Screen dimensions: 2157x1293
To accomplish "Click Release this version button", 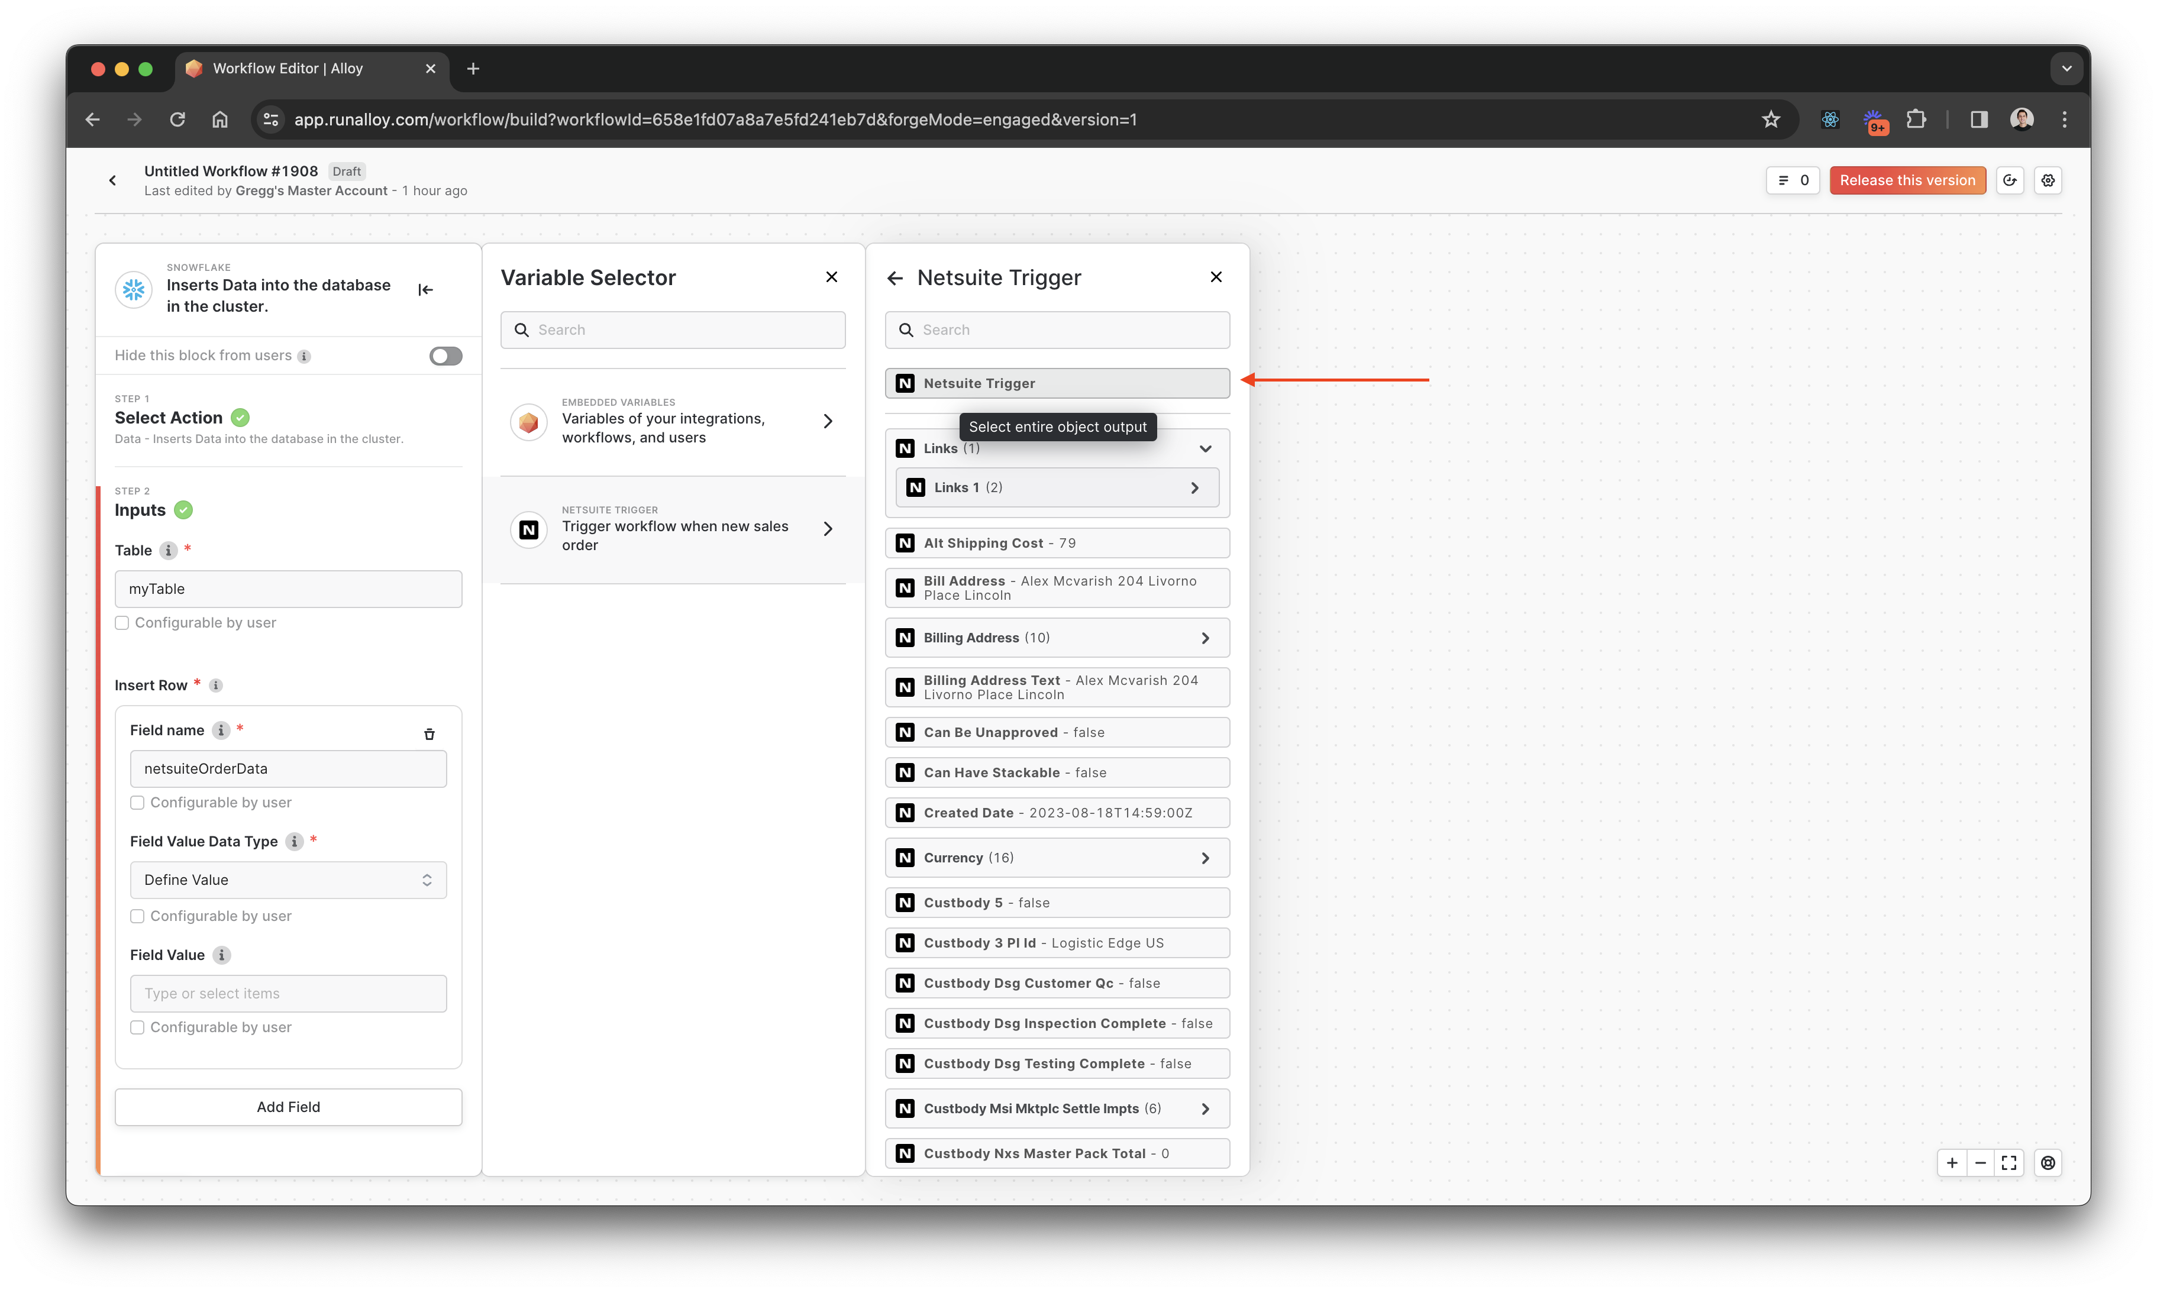I will coord(1907,180).
